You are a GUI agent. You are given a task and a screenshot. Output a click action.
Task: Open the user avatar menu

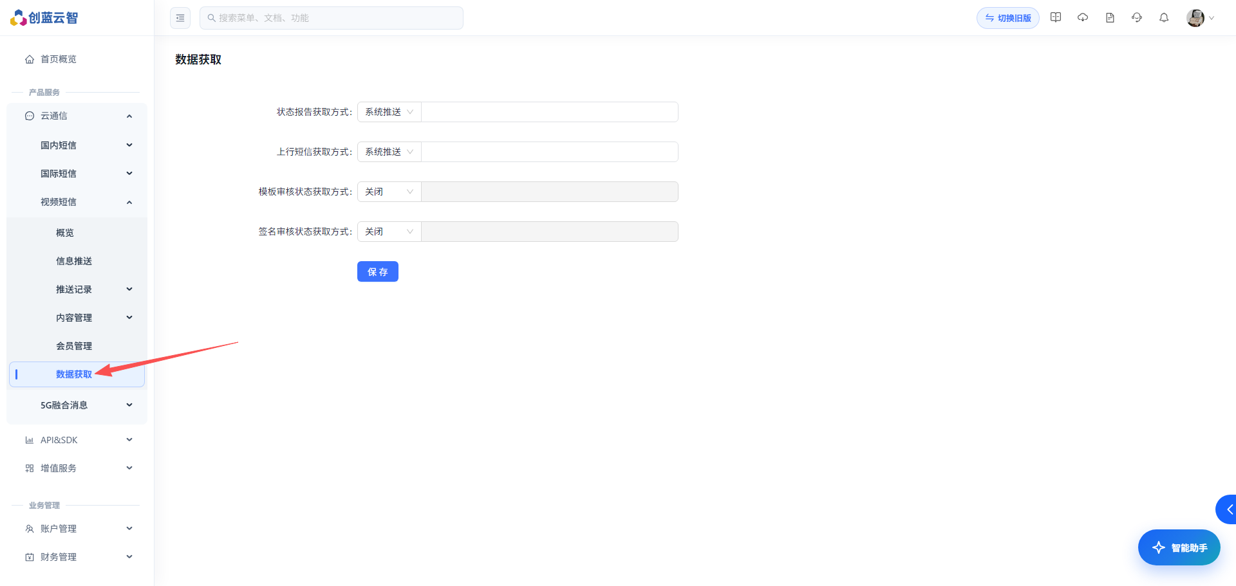click(1200, 18)
